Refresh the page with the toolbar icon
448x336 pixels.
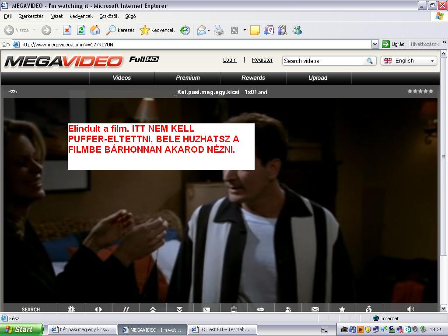pyautogui.click(x=81, y=30)
